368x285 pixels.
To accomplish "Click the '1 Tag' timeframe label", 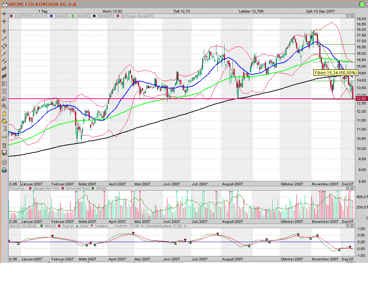I will [43, 11].
